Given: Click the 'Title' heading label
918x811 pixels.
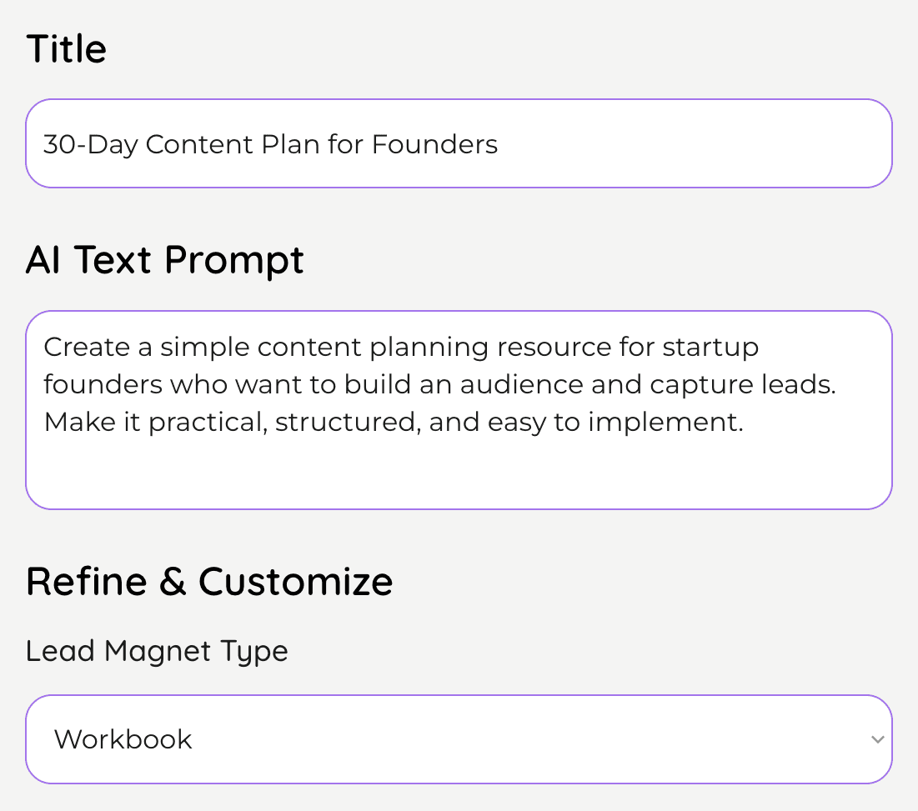Looking at the screenshot, I should [66, 48].
